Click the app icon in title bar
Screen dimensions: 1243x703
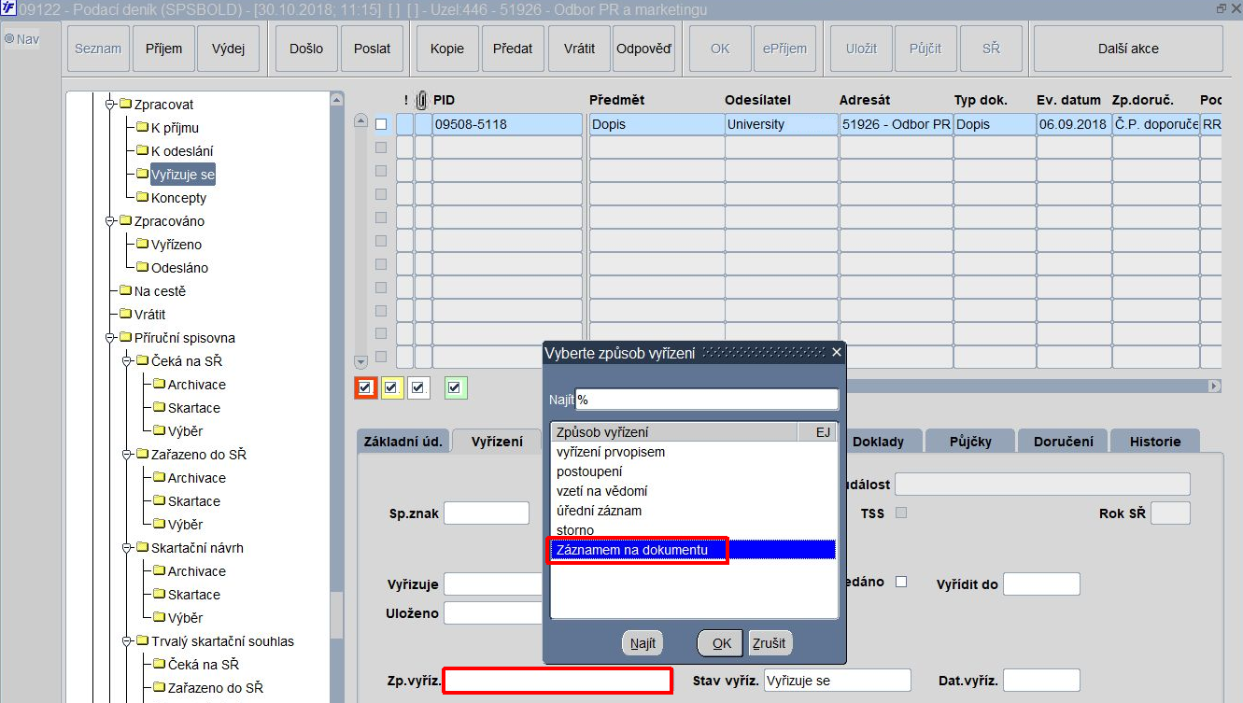click(x=8, y=8)
